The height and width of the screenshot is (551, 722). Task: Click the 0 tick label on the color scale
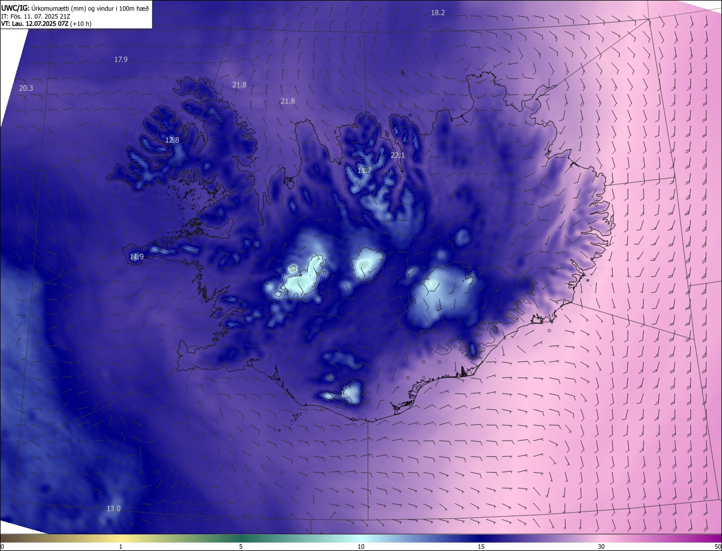[x=2, y=546]
